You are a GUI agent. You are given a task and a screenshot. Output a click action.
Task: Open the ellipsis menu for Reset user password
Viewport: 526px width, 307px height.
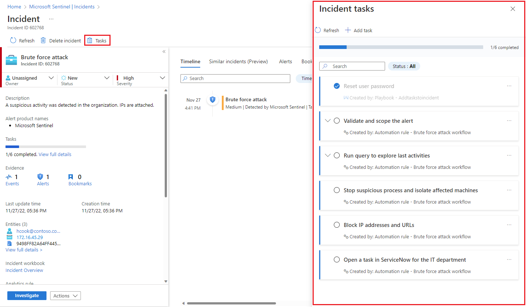point(509,86)
